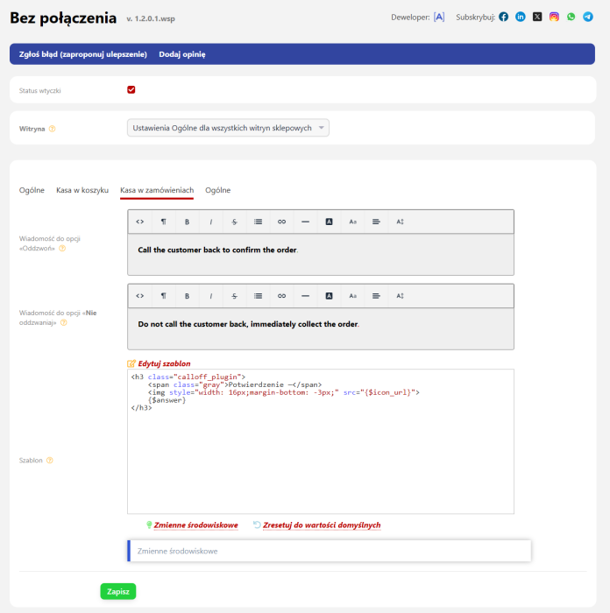Insert horizontal line in «Oddzwoń» editor
Screen dimensions: 610x613
click(x=305, y=222)
